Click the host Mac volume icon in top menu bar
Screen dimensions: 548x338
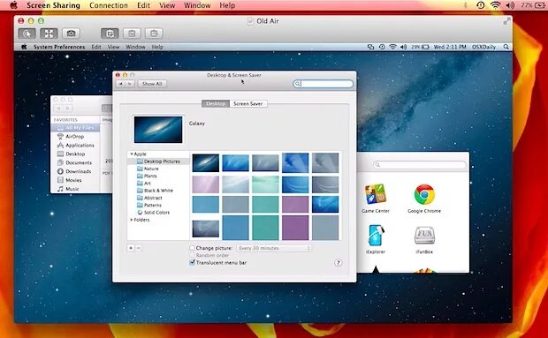[510, 5]
